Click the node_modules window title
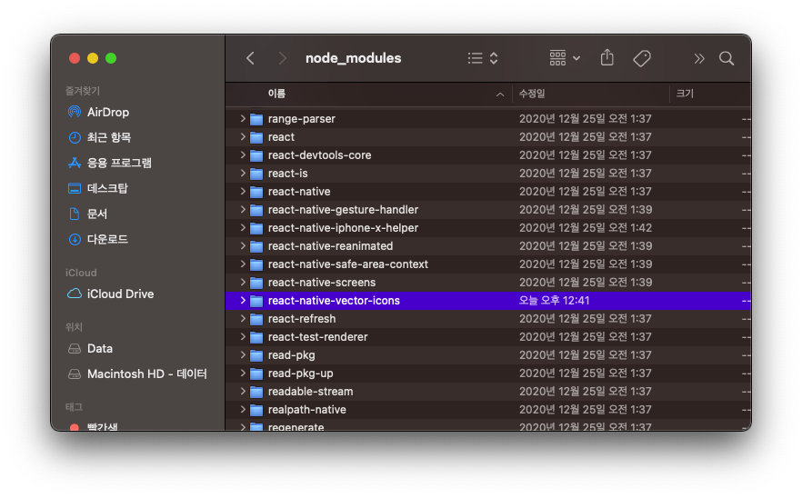802x498 pixels. click(354, 58)
